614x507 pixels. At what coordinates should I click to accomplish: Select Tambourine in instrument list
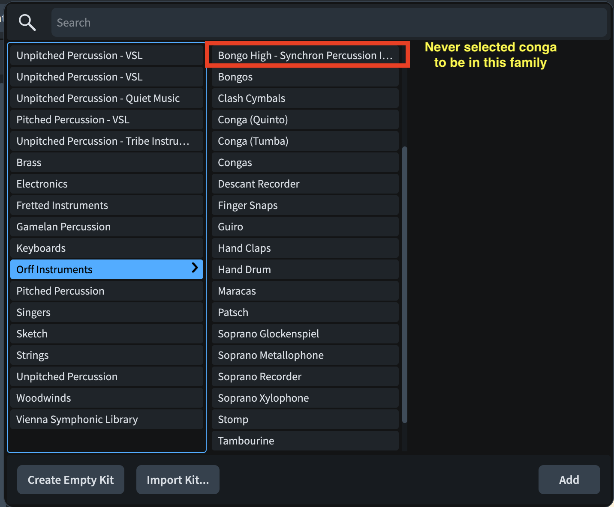click(304, 441)
